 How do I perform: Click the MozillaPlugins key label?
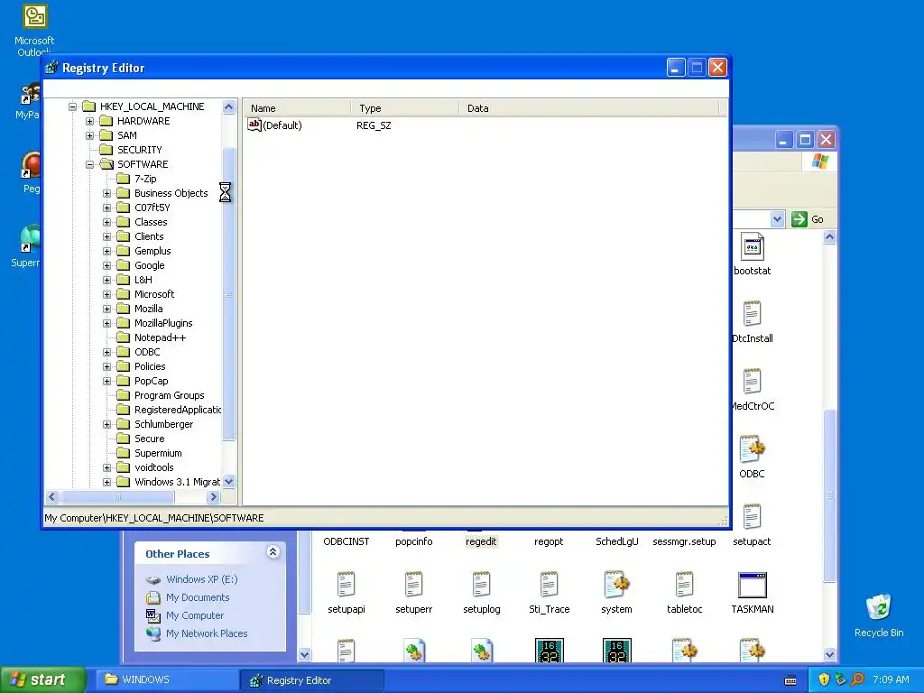coord(163,323)
